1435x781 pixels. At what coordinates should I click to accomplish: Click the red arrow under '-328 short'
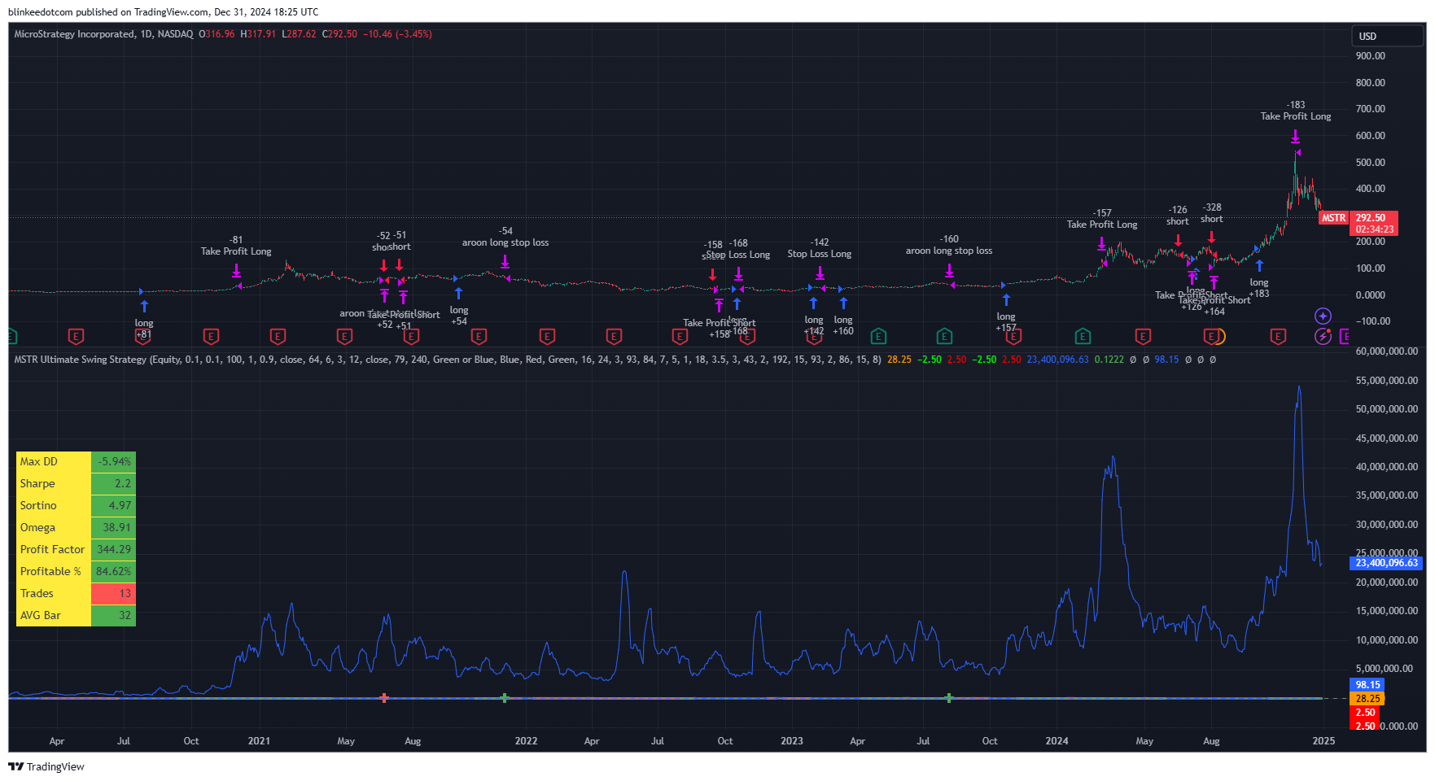click(1211, 237)
